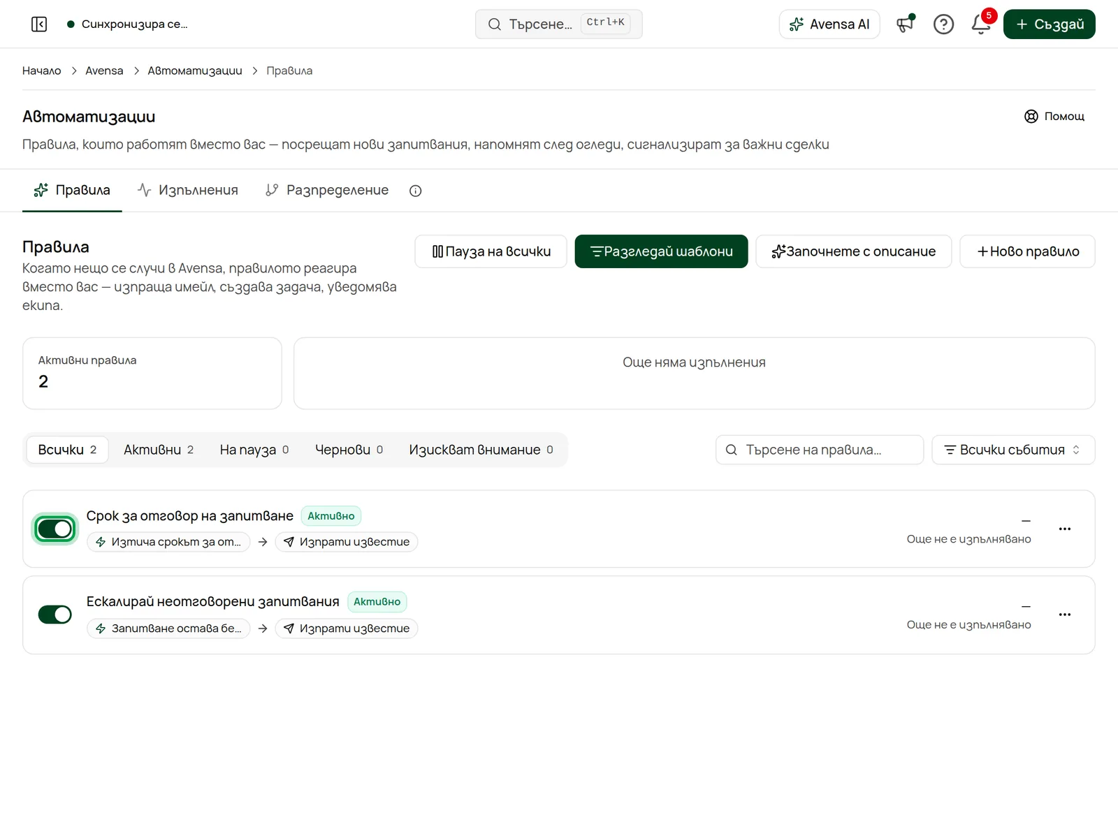Click the info icon next to Разпределение

[416, 191]
